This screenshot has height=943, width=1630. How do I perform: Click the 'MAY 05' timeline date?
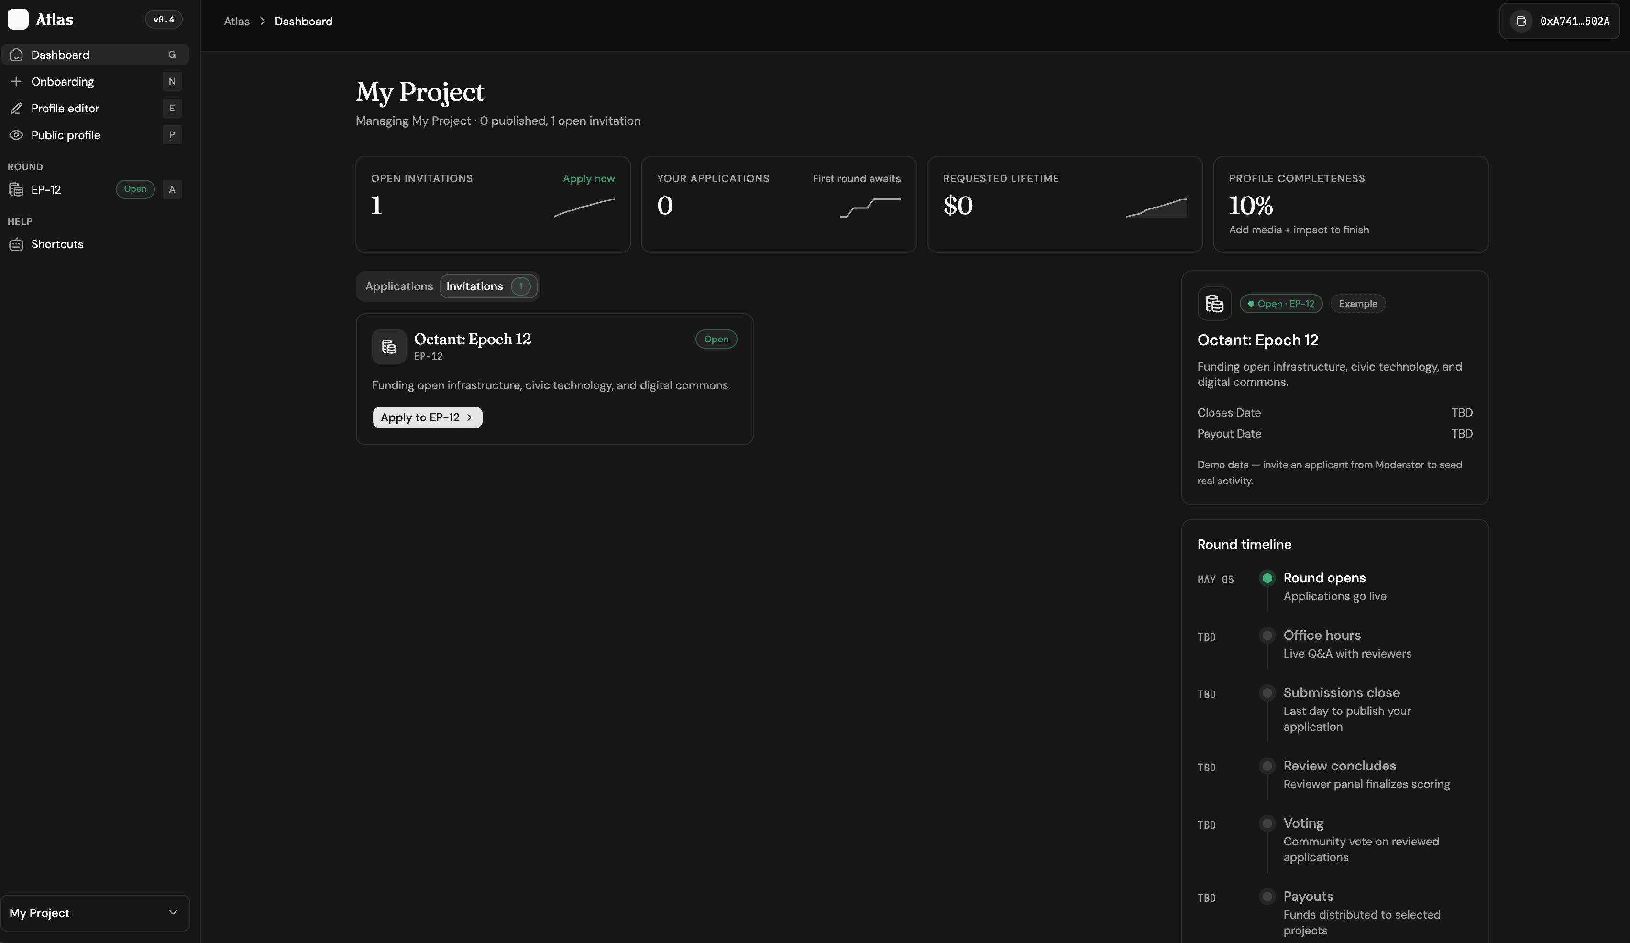1215,580
